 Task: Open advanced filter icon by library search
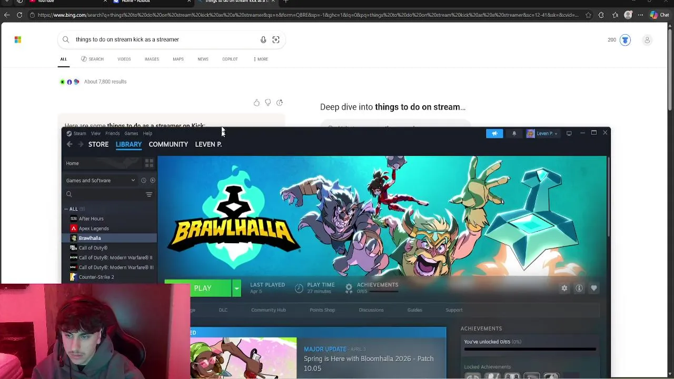[149, 194]
